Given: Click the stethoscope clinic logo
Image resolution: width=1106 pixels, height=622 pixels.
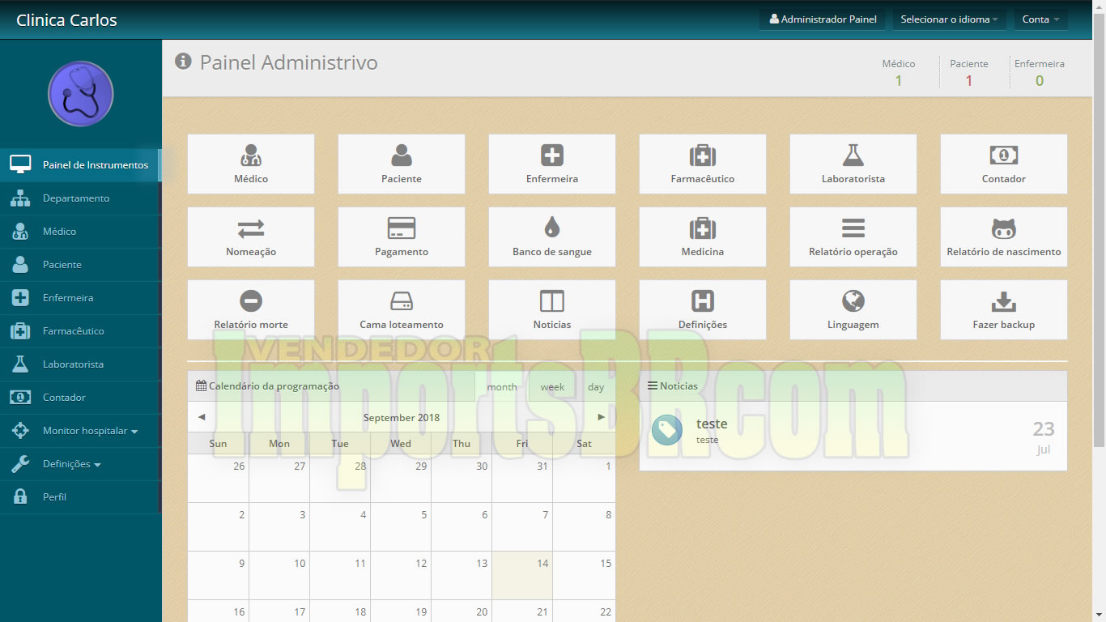Looking at the screenshot, I should pyautogui.click(x=81, y=94).
